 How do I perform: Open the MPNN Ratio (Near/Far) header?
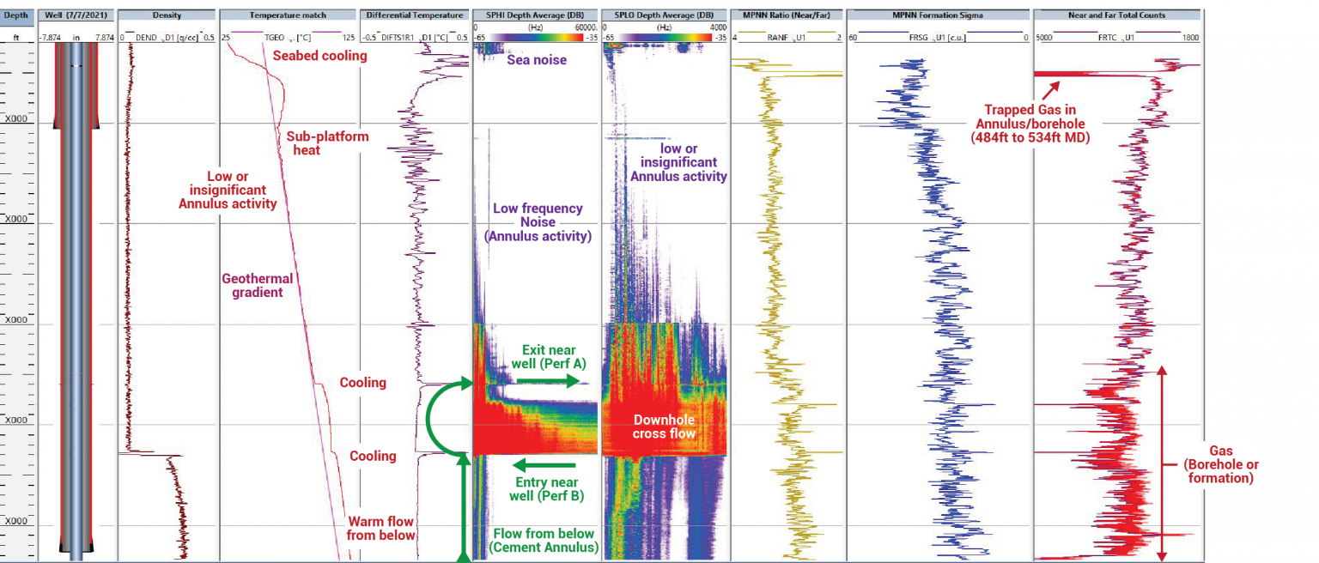786,14
